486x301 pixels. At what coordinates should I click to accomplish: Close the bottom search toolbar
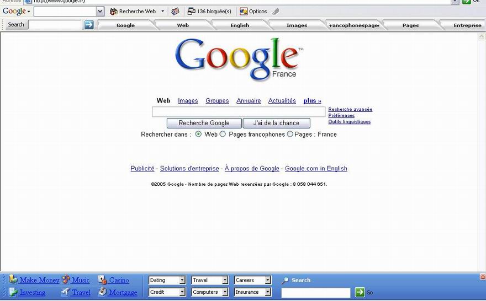[483, 277]
